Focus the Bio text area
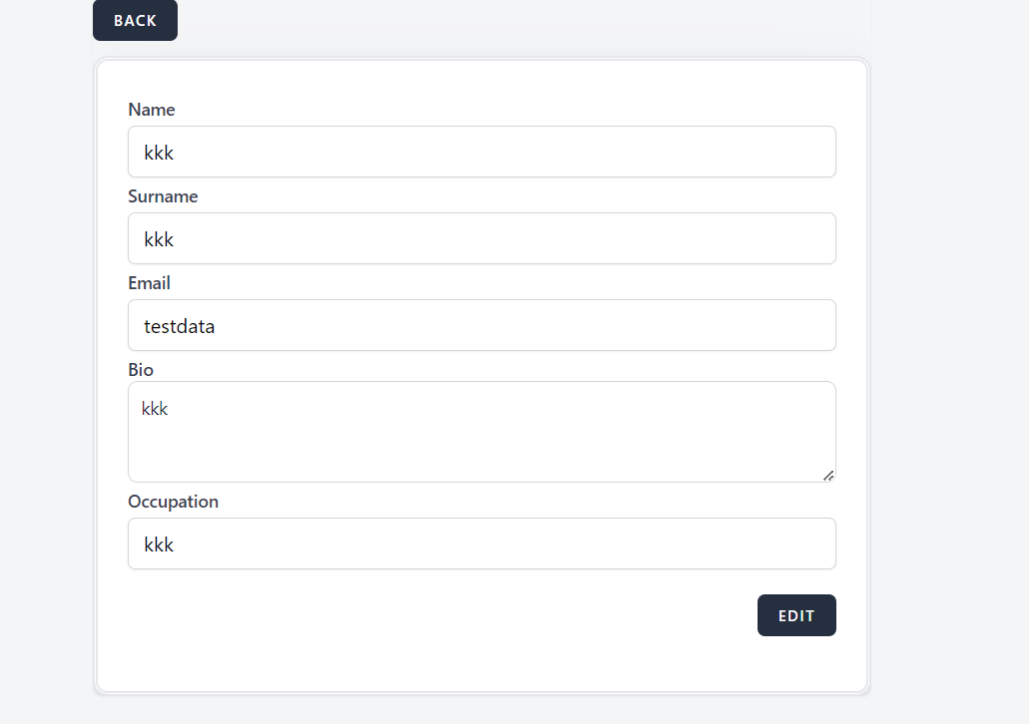This screenshot has height=724, width=1029. pos(481,439)
